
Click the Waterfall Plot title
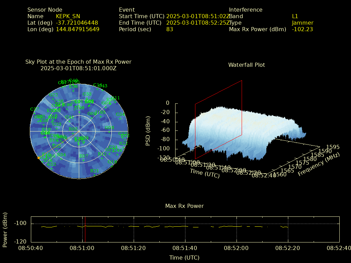click(246, 65)
